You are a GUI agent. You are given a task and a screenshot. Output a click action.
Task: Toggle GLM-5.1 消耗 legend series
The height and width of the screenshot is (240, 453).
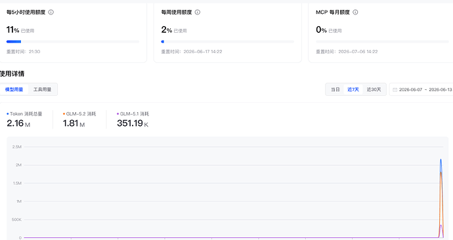pyautogui.click(x=133, y=113)
